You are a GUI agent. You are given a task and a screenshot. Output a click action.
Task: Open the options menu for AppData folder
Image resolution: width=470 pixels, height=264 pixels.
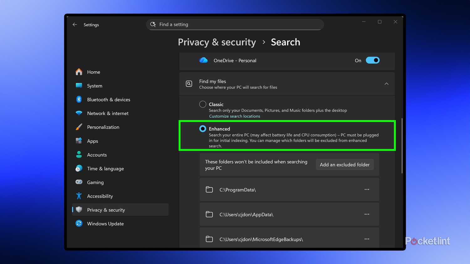tap(367, 214)
